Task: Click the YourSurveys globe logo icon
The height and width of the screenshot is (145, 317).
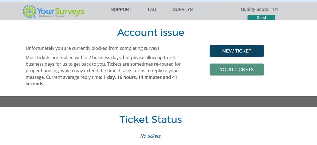Action: (29, 11)
